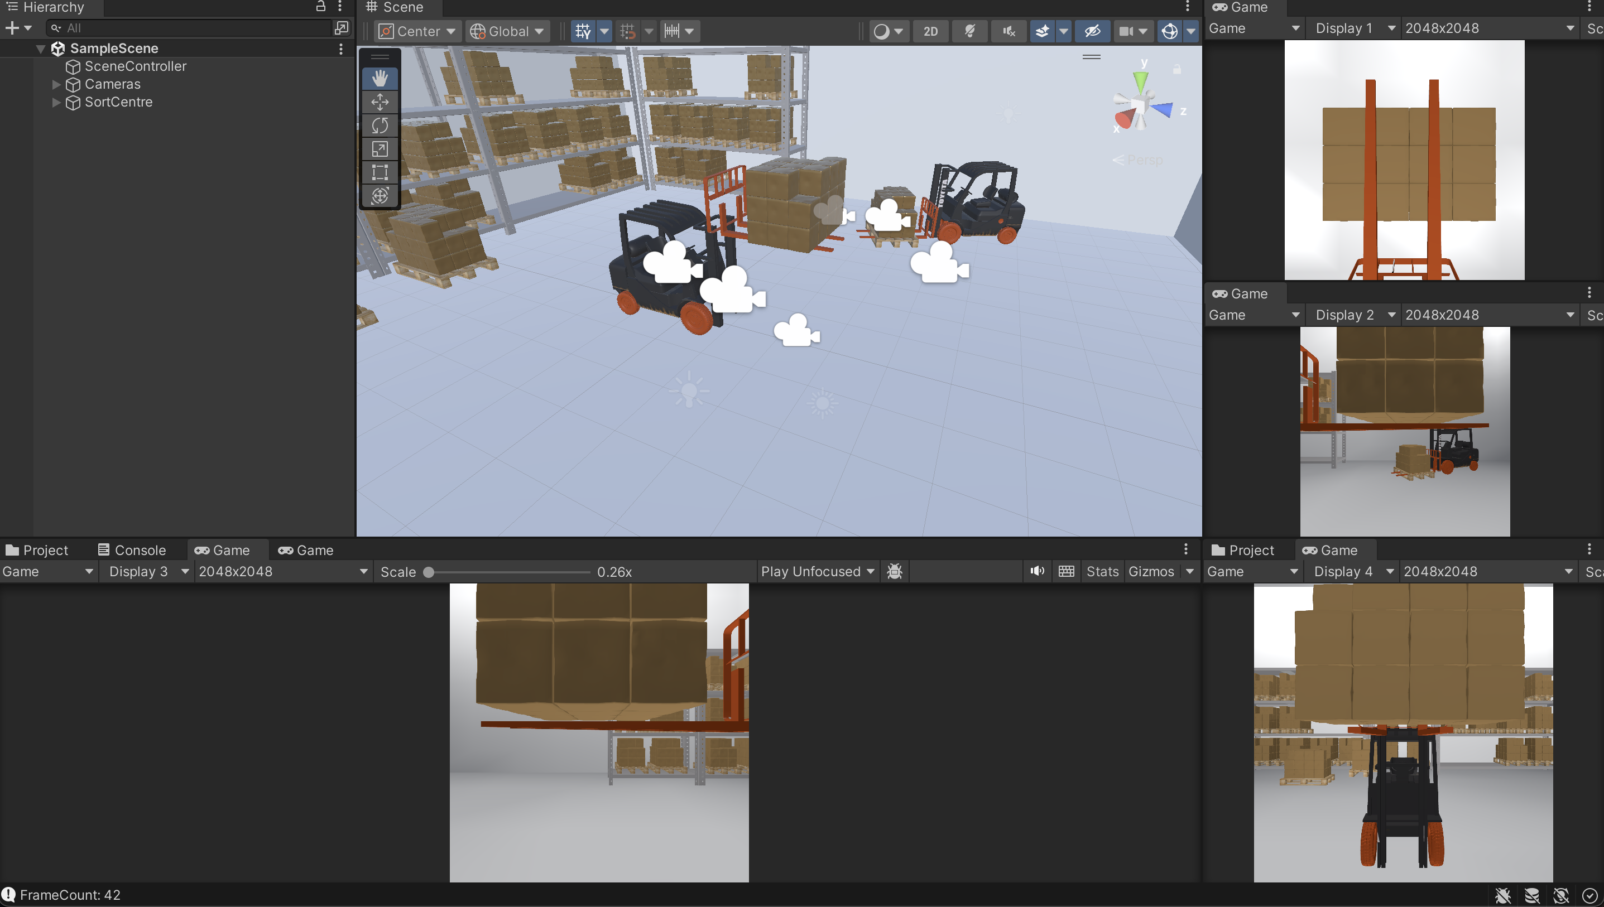Viewport: 1604px width, 907px height.
Task: Open the Center pivot mode dropdown
Action: coord(418,31)
